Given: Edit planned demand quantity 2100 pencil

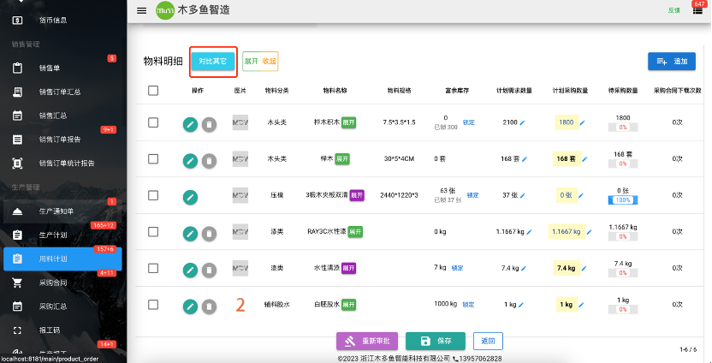Looking at the screenshot, I should click(x=522, y=122).
